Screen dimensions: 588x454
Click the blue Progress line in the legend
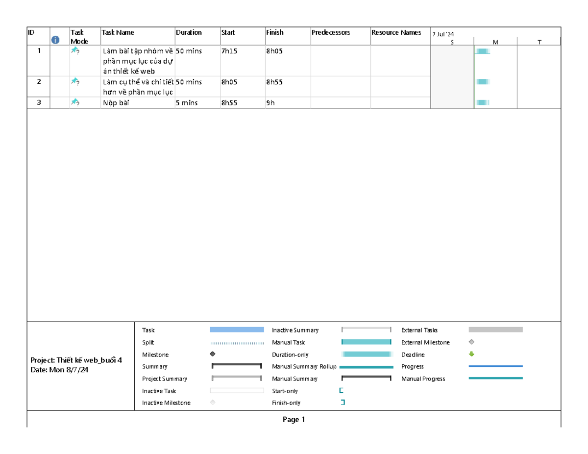[496, 366]
